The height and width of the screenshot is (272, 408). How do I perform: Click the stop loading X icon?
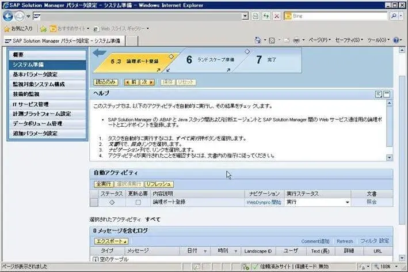tap(277, 16)
